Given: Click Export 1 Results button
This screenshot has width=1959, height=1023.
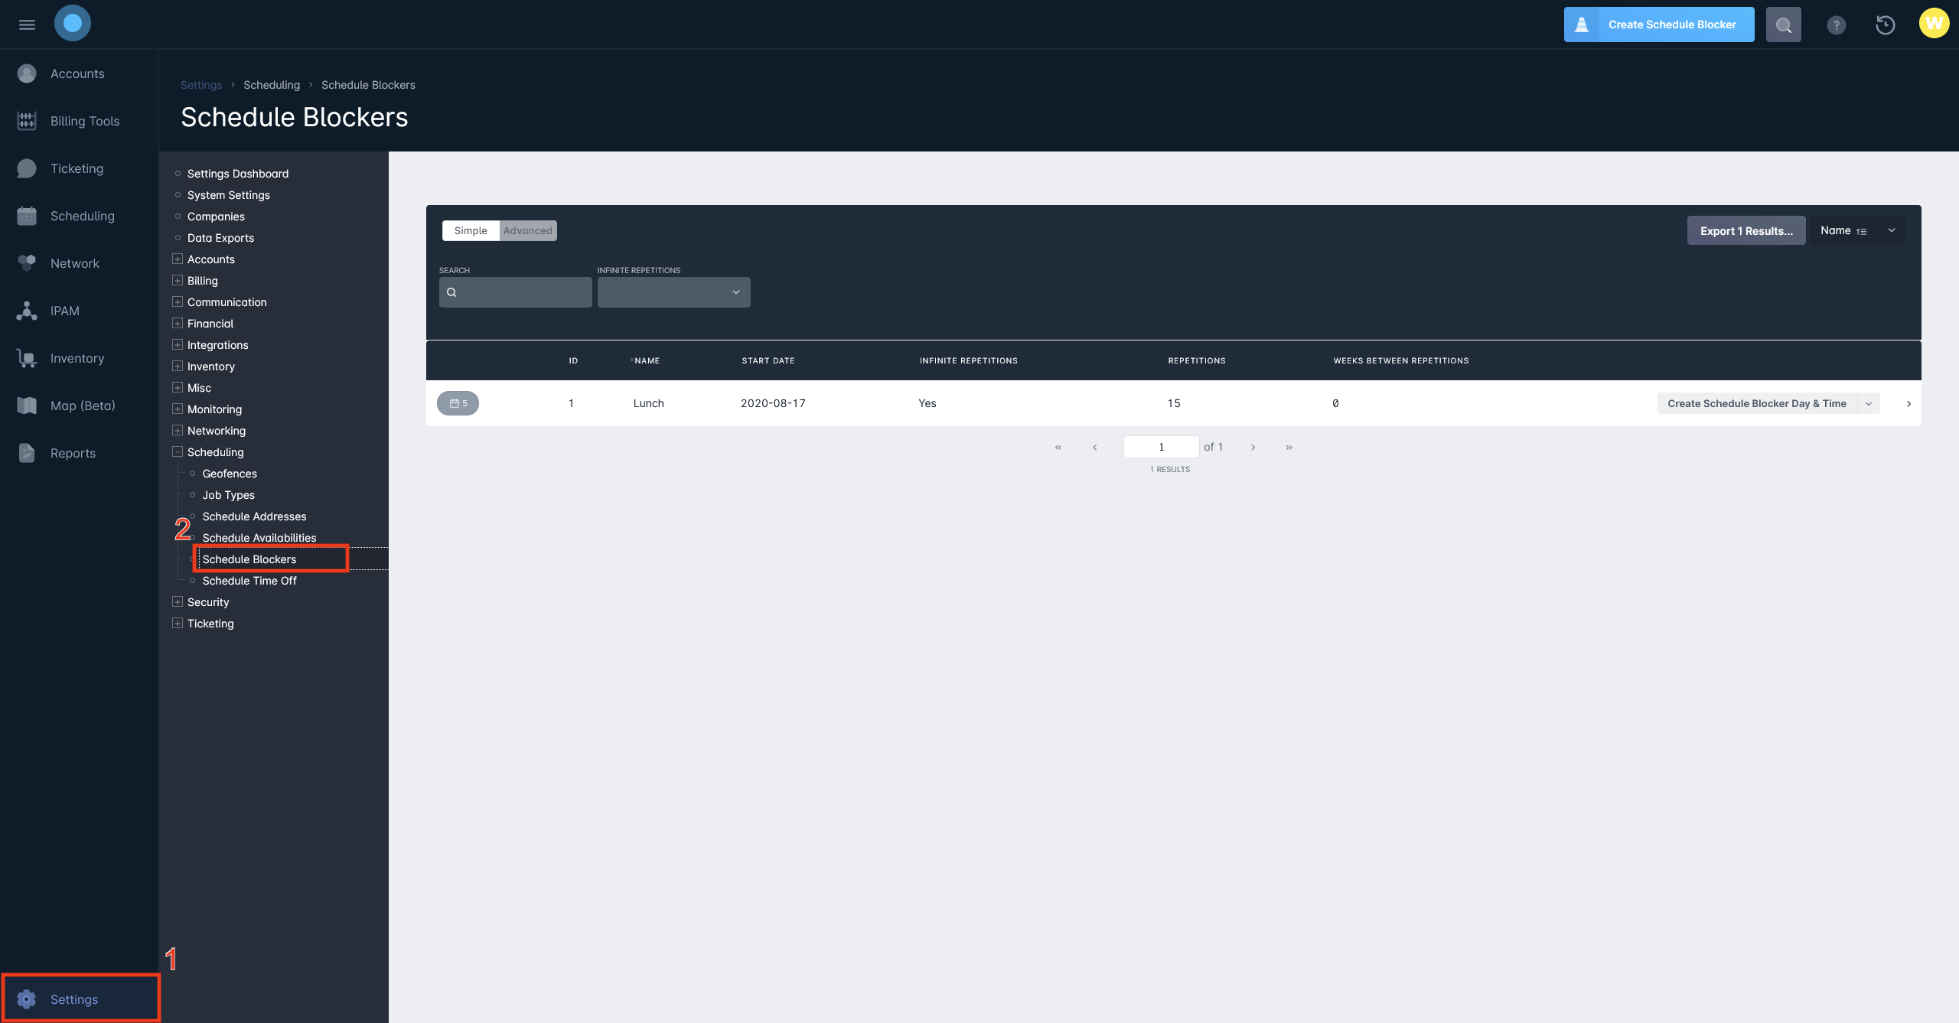Looking at the screenshot, I should coord(1746,230).
